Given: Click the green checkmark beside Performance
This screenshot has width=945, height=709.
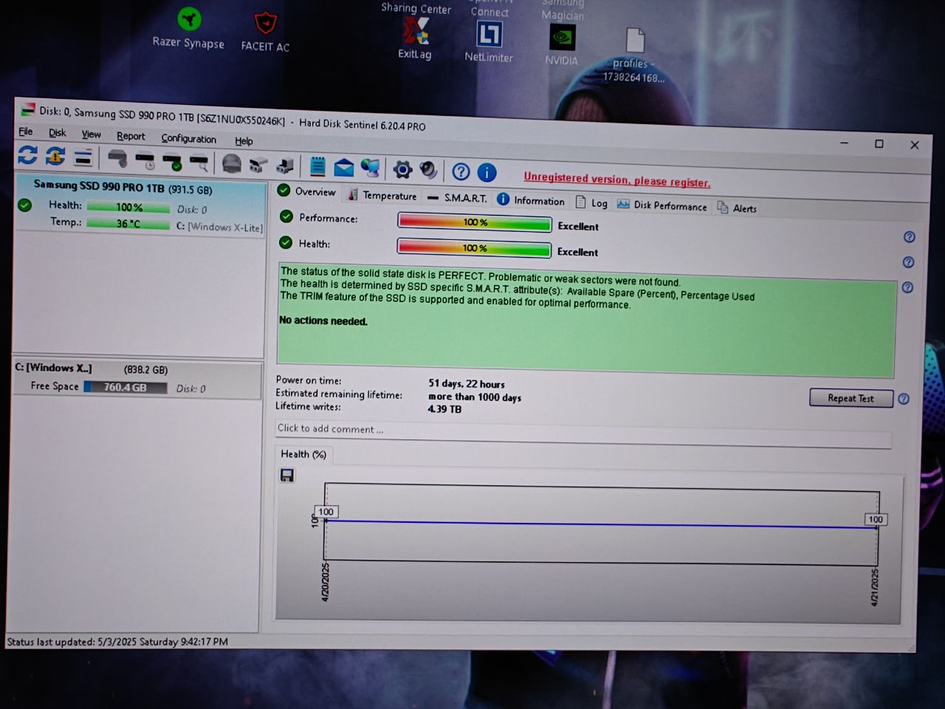Looking at the screenshot, I should [286, 216].
